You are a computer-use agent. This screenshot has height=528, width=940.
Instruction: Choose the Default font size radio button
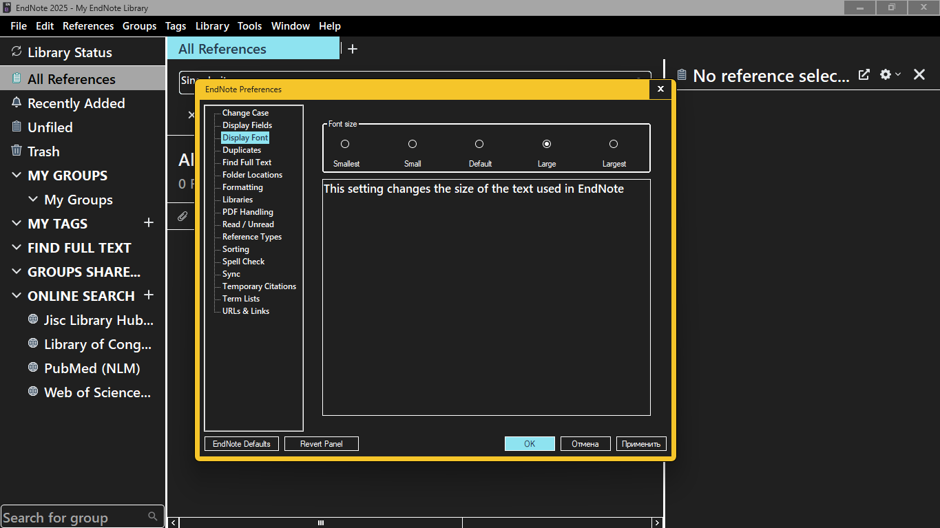[479, 144]
